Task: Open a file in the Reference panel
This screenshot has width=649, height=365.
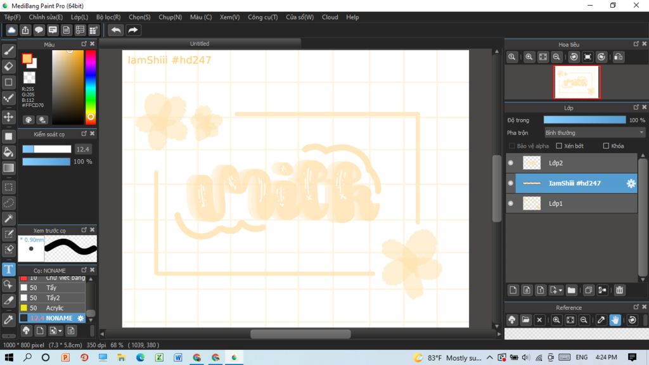Action: point(525,320)
